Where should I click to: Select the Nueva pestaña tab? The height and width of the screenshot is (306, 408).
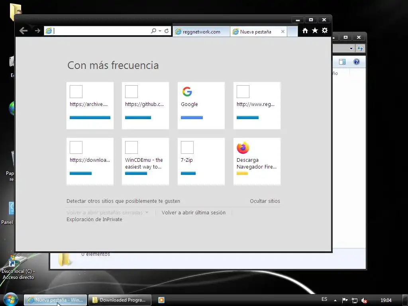point(255,32)
